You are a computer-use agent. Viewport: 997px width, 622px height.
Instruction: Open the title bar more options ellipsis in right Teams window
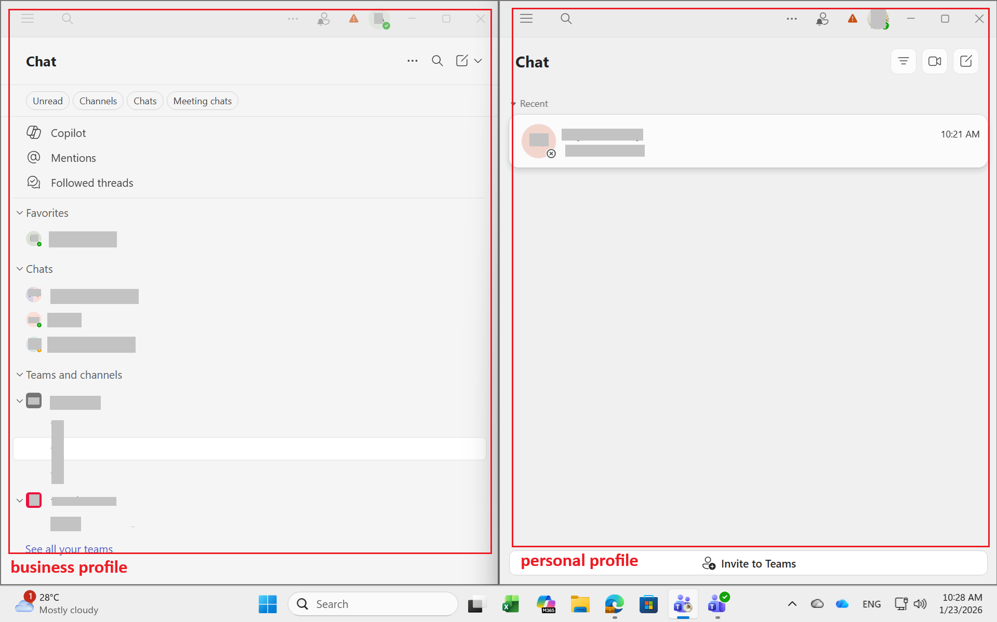(792, 19)
